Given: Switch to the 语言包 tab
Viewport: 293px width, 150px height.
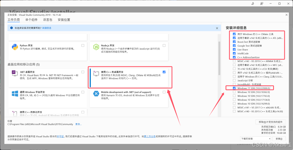Looking at the screenshot, I should click(x=48, y=20).
